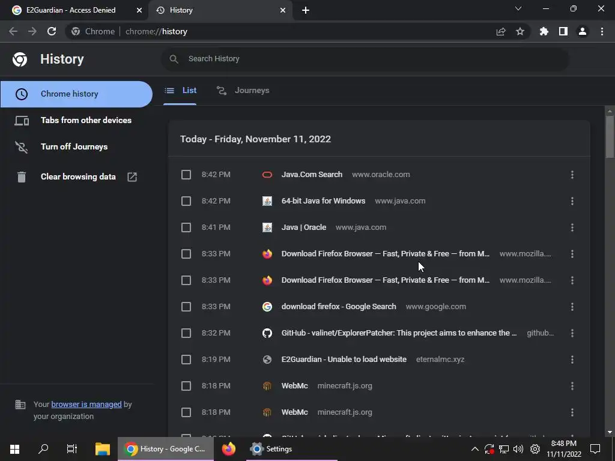Open the 64-bit Java for Windows link
615x461 pixels.
click(x=323, y=201)
